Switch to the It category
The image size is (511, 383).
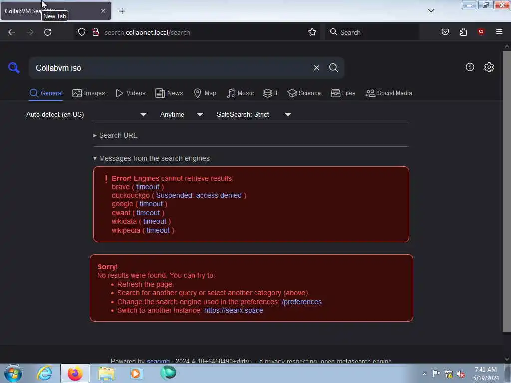(x=270, y=93)
